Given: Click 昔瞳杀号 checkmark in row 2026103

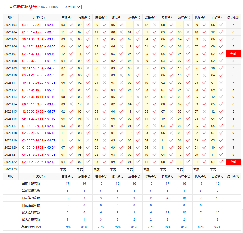Looking at the screenshot, I should pyautogui.click(x=71, y=25).
